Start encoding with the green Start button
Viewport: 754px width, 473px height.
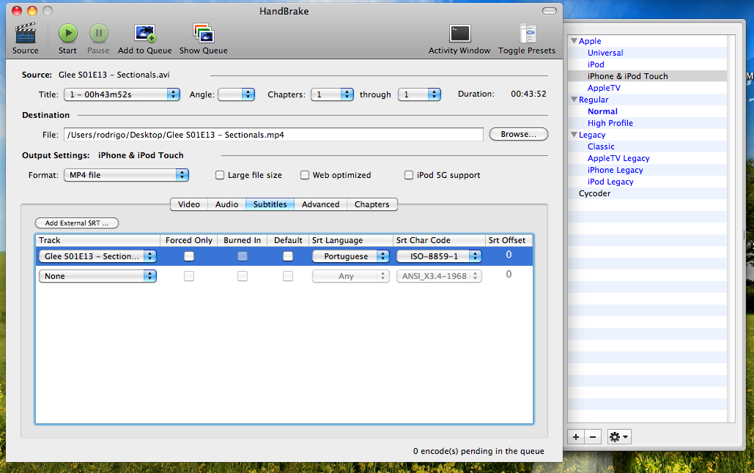[68, 33]
